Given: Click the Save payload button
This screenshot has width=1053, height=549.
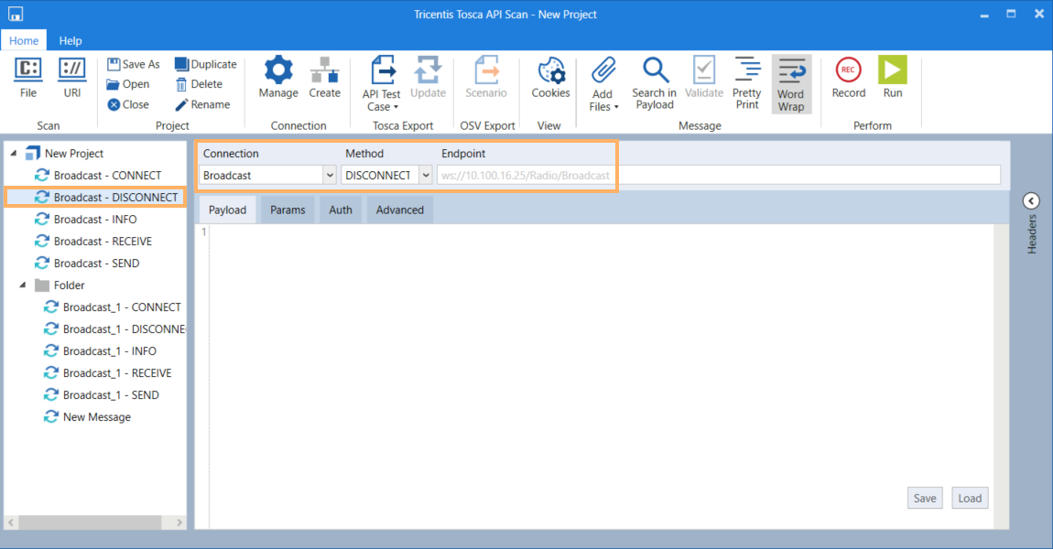Looking at the screenshot, I should pyautogui.click(x=925, y=498).
